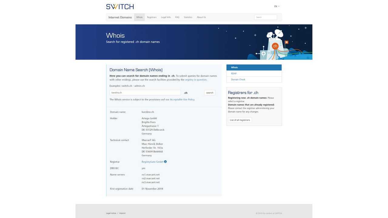
Task: Click the ns1.marcant.net name server
Action: click(151, 175)
